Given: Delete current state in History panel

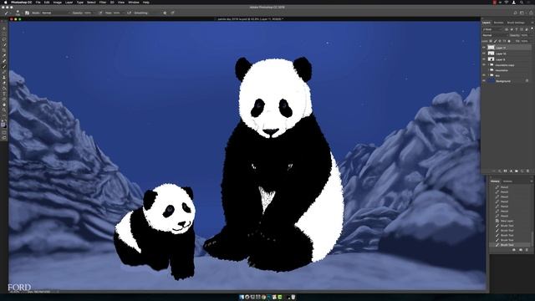Looking at the screenshot, I should tap(527, 250).
